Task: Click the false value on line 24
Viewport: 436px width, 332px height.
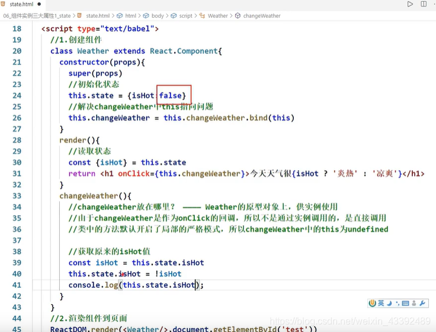Action: tap(170, 95)
